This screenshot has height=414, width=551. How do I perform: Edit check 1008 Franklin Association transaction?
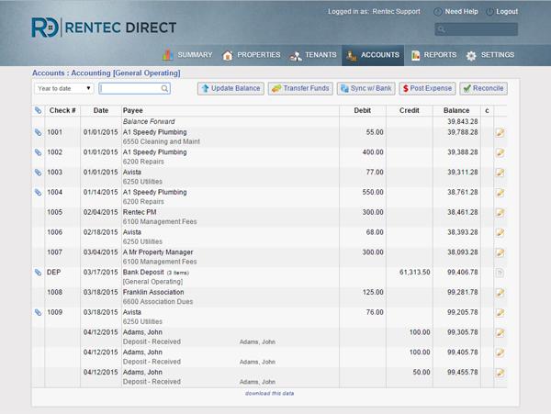pyautogui.click(x=500, y=293)
